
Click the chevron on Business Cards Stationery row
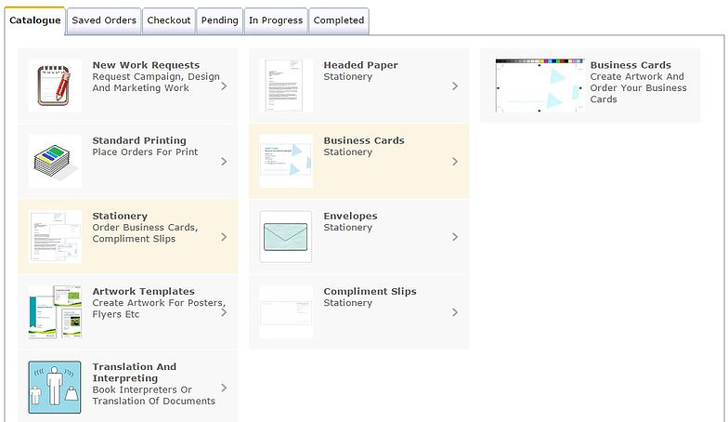[x=455, y=162]
